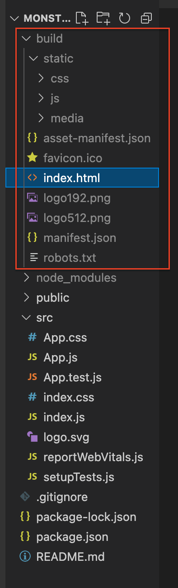Click the braces icon of package-lock.json
Screen dimensions: 178x588
click(25, 517)
